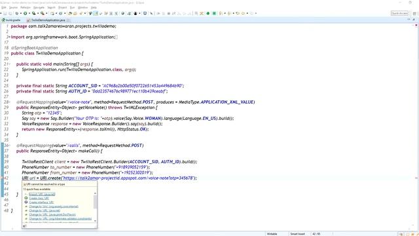Apply quick fix Create interface 'URI'

41,202
